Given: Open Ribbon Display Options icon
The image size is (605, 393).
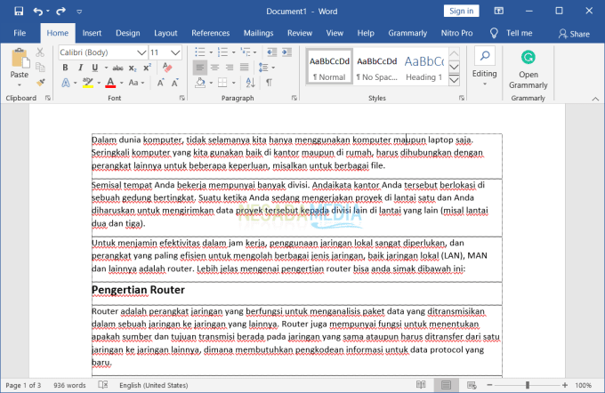Looking at the screenshot, I should 498,11.
